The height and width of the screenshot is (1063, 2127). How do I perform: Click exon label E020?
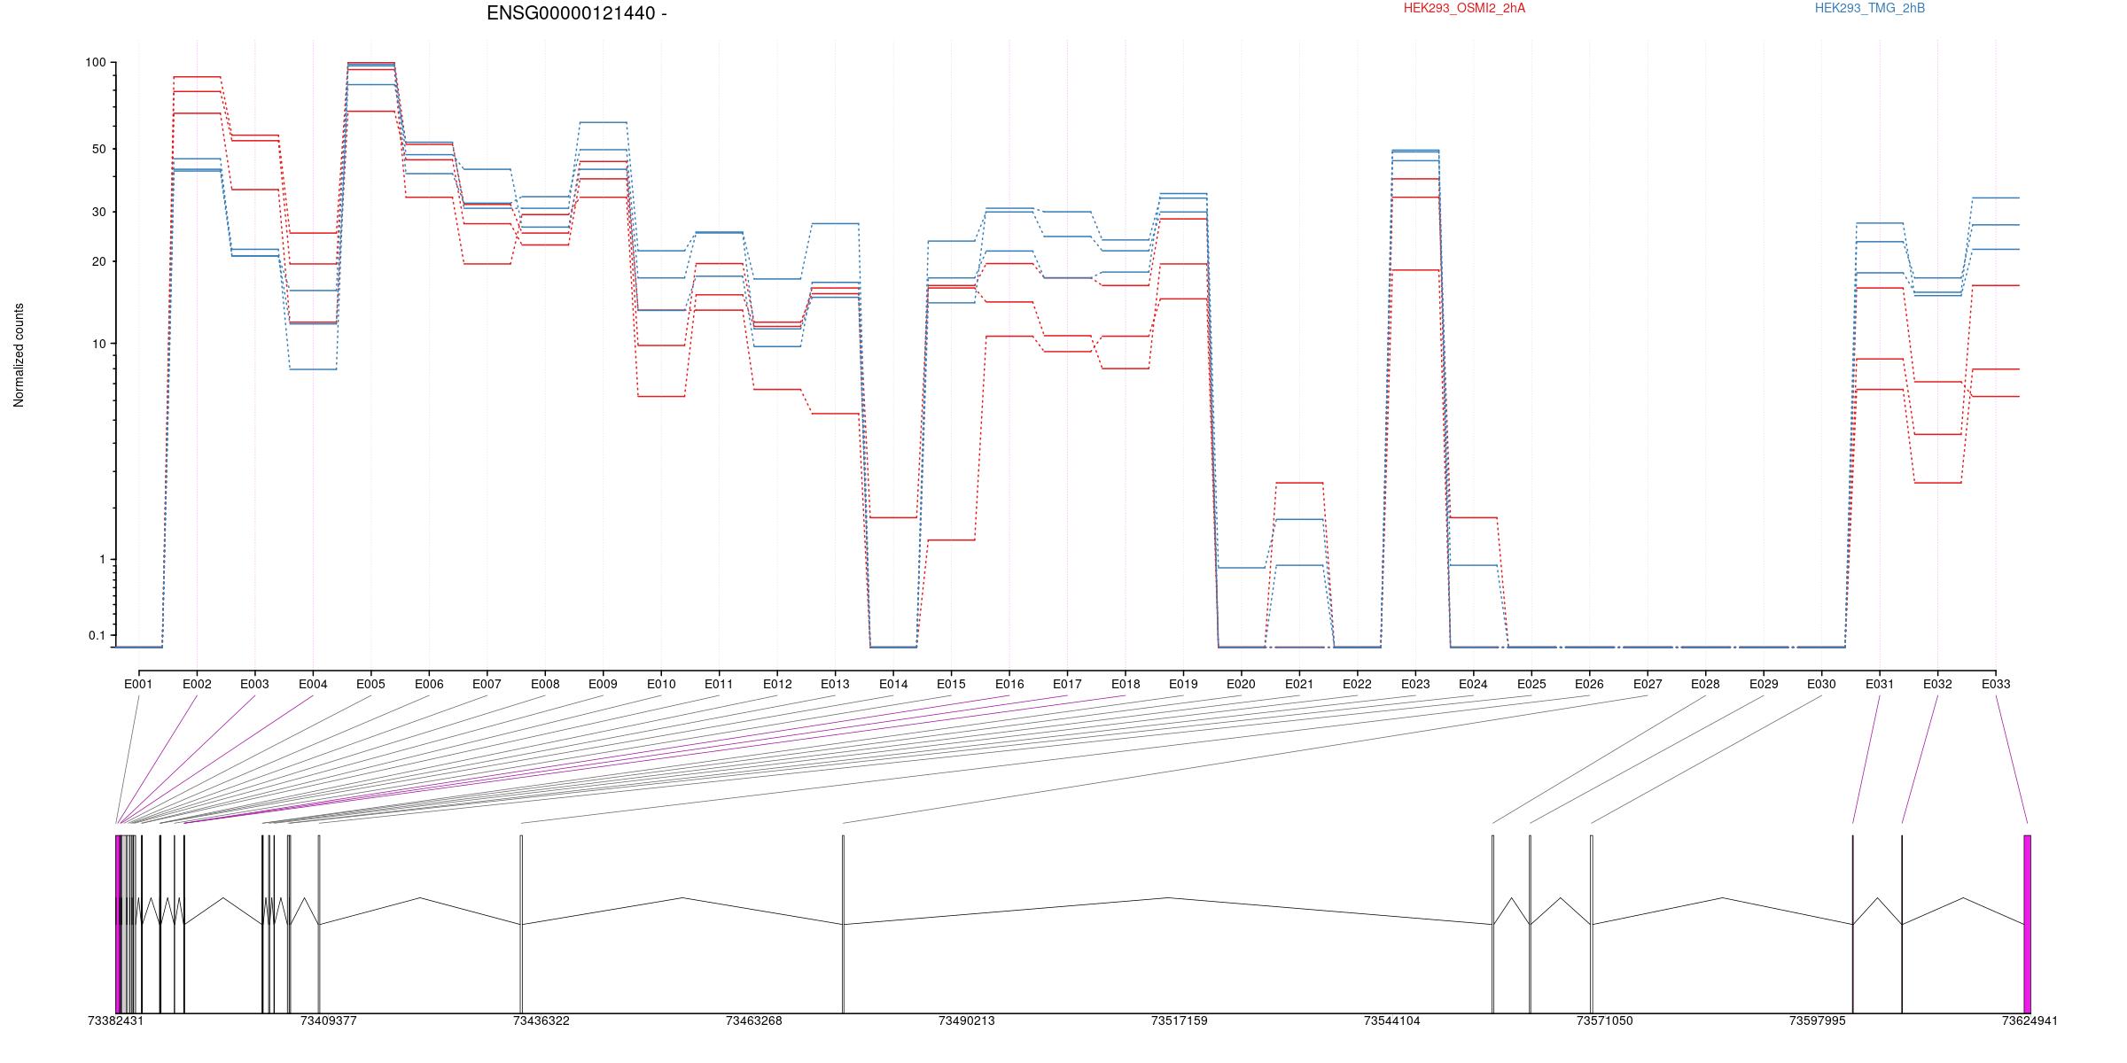pyautogui.click(x=1242, y=684)
